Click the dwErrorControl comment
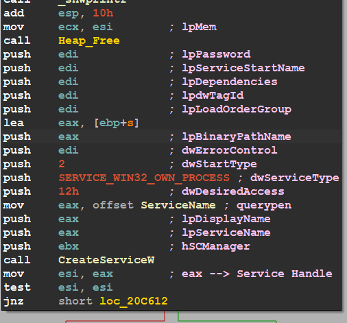Image resolution: width=347 pixels, height=323 pixels. click(230, 150)
